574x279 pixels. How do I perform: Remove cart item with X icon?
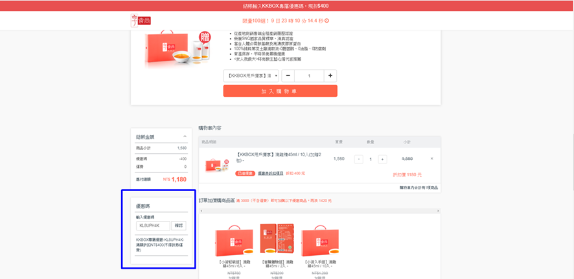coord(432,159)
